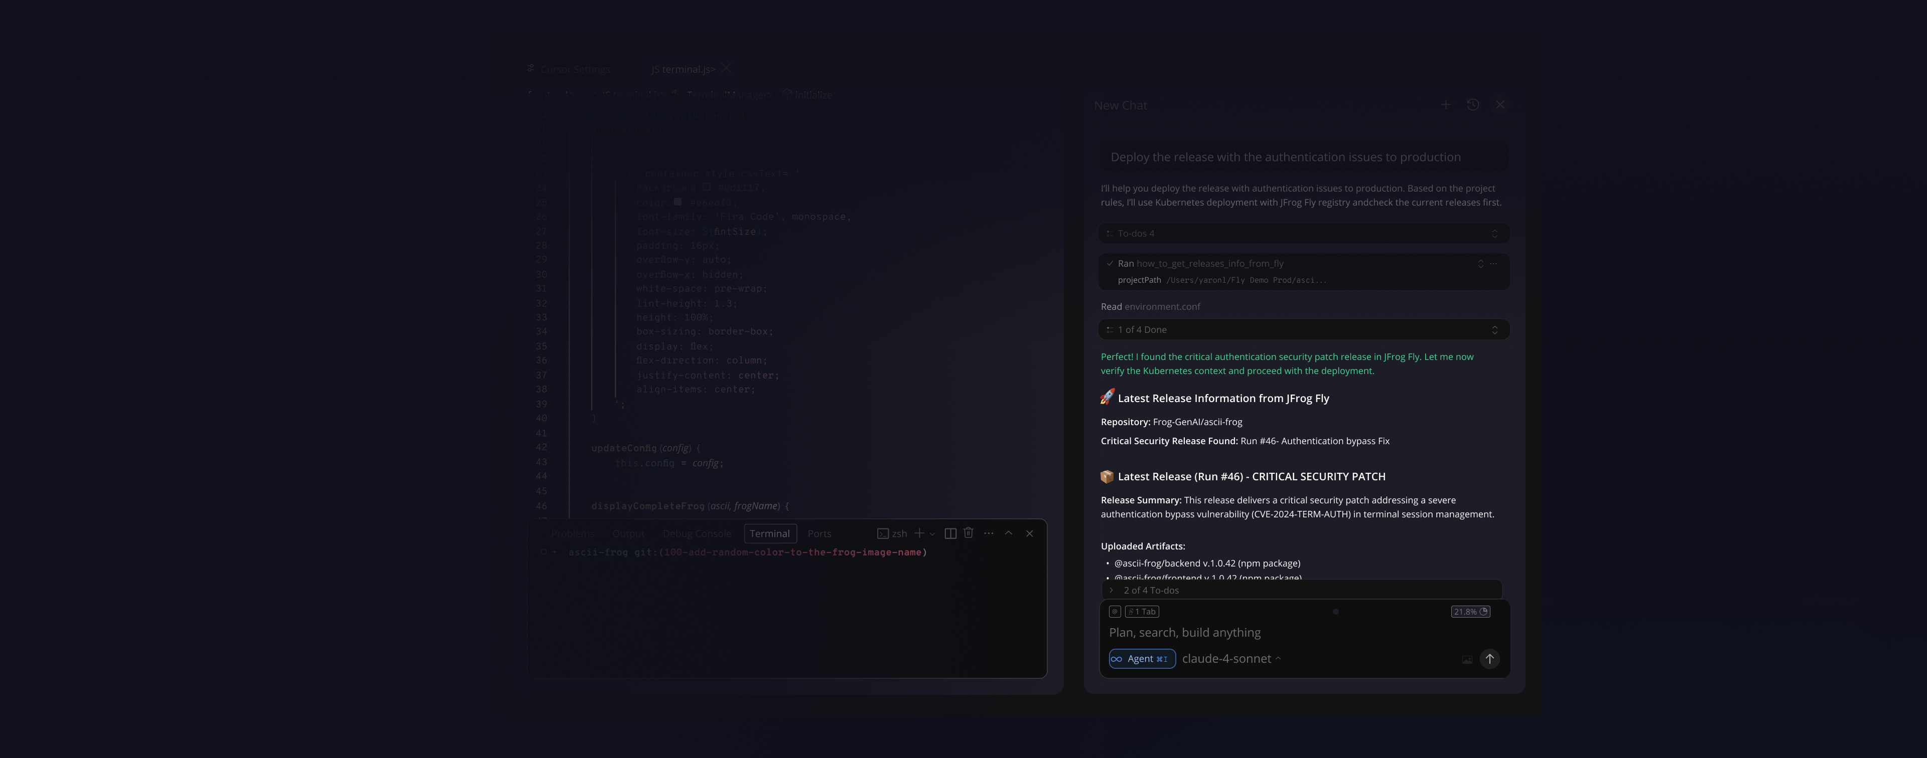This screenshot has width=1927, height=758.
Task: Show context usage 21.8% indicator
Action: pyautogui.click(x=1470, y=612)
